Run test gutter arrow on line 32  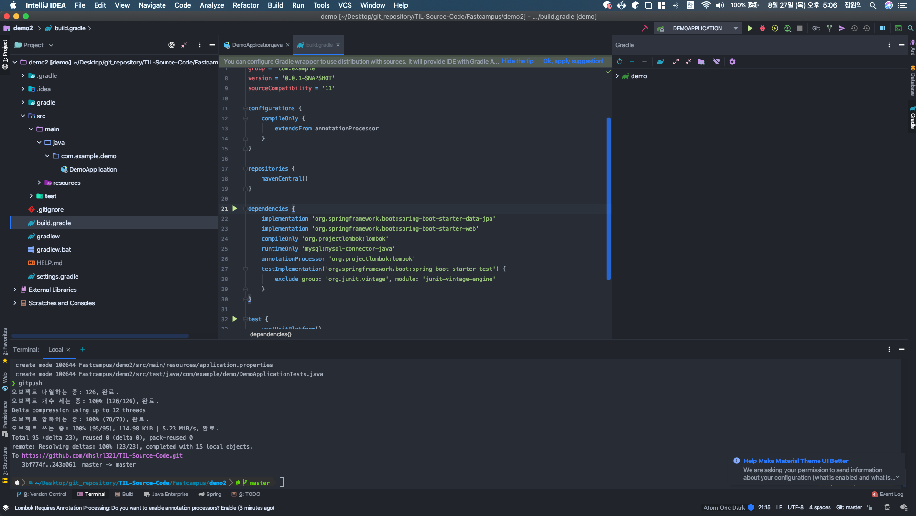pos(235,319)
